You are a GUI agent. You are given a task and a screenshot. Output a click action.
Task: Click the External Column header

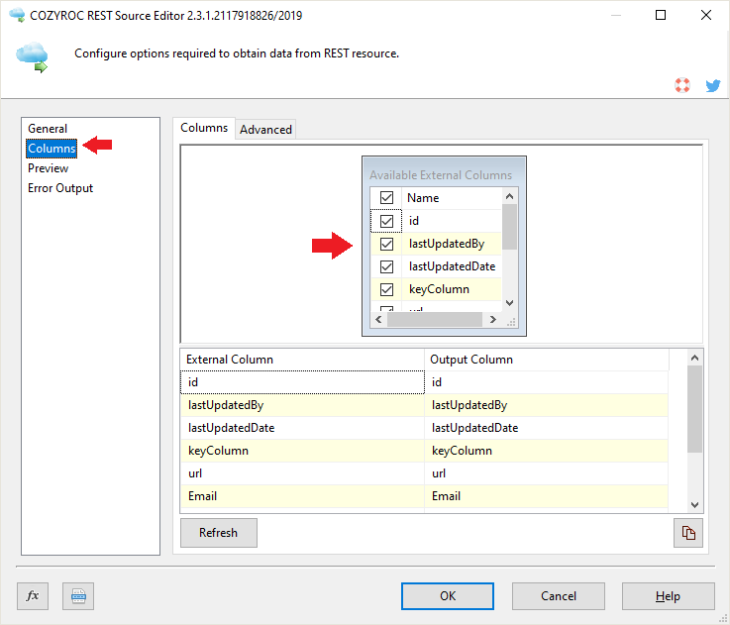point(303,360)
